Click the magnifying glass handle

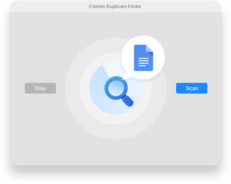[x=128, y=101]
